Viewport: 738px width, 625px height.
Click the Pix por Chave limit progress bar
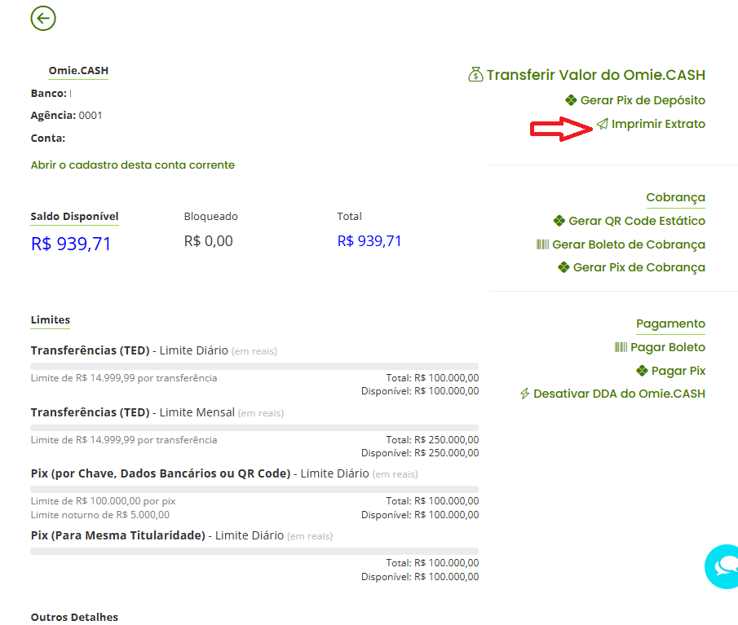pos(254,489)
